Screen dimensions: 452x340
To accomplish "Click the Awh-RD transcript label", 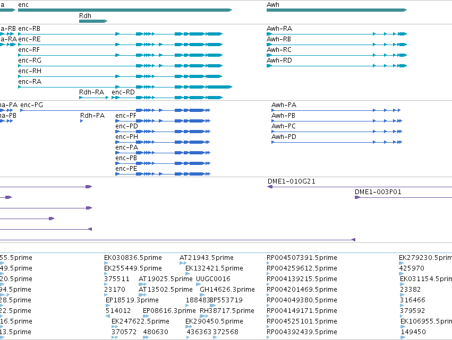I will tap(279, 60).
